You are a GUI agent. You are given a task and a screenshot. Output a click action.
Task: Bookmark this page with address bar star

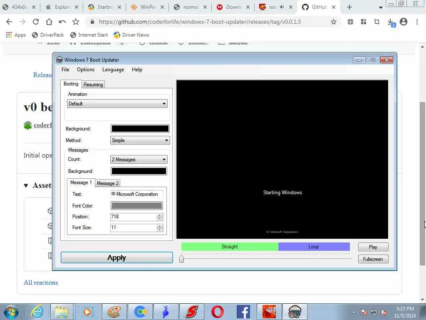click(333, 22)
